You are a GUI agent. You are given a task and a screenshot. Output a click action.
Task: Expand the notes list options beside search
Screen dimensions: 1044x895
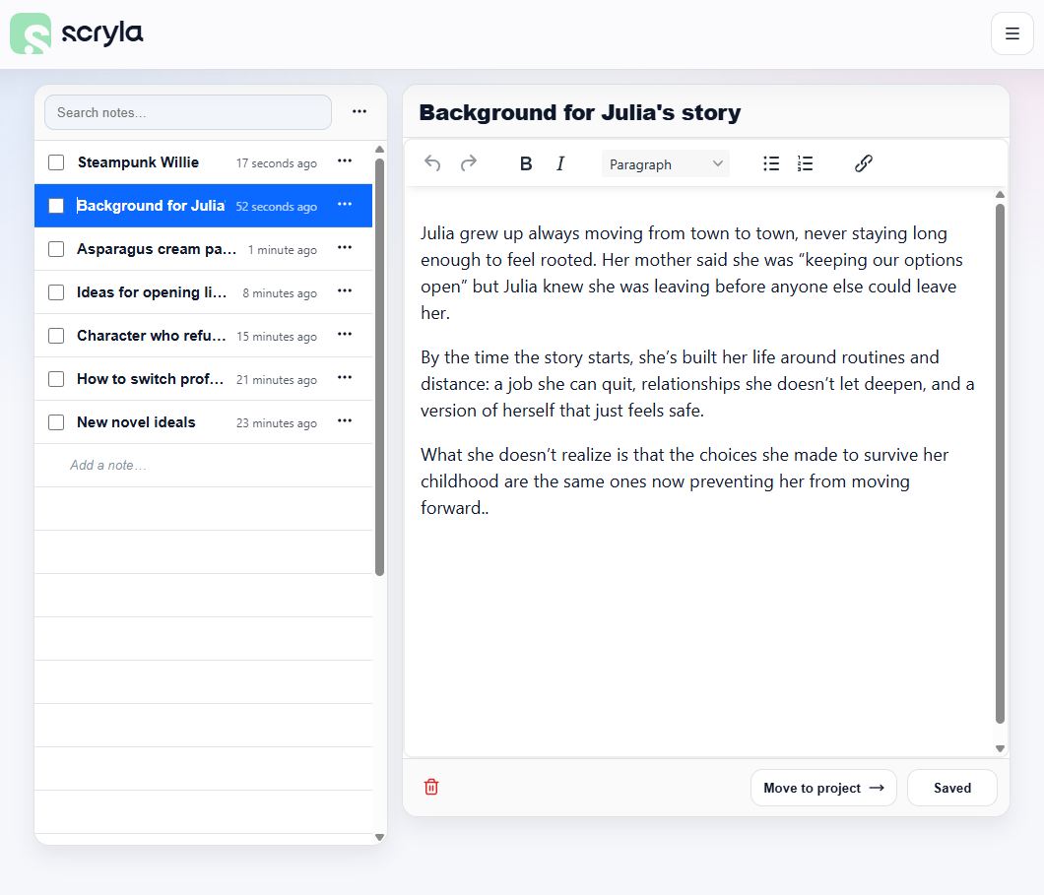tap(359, 111)
